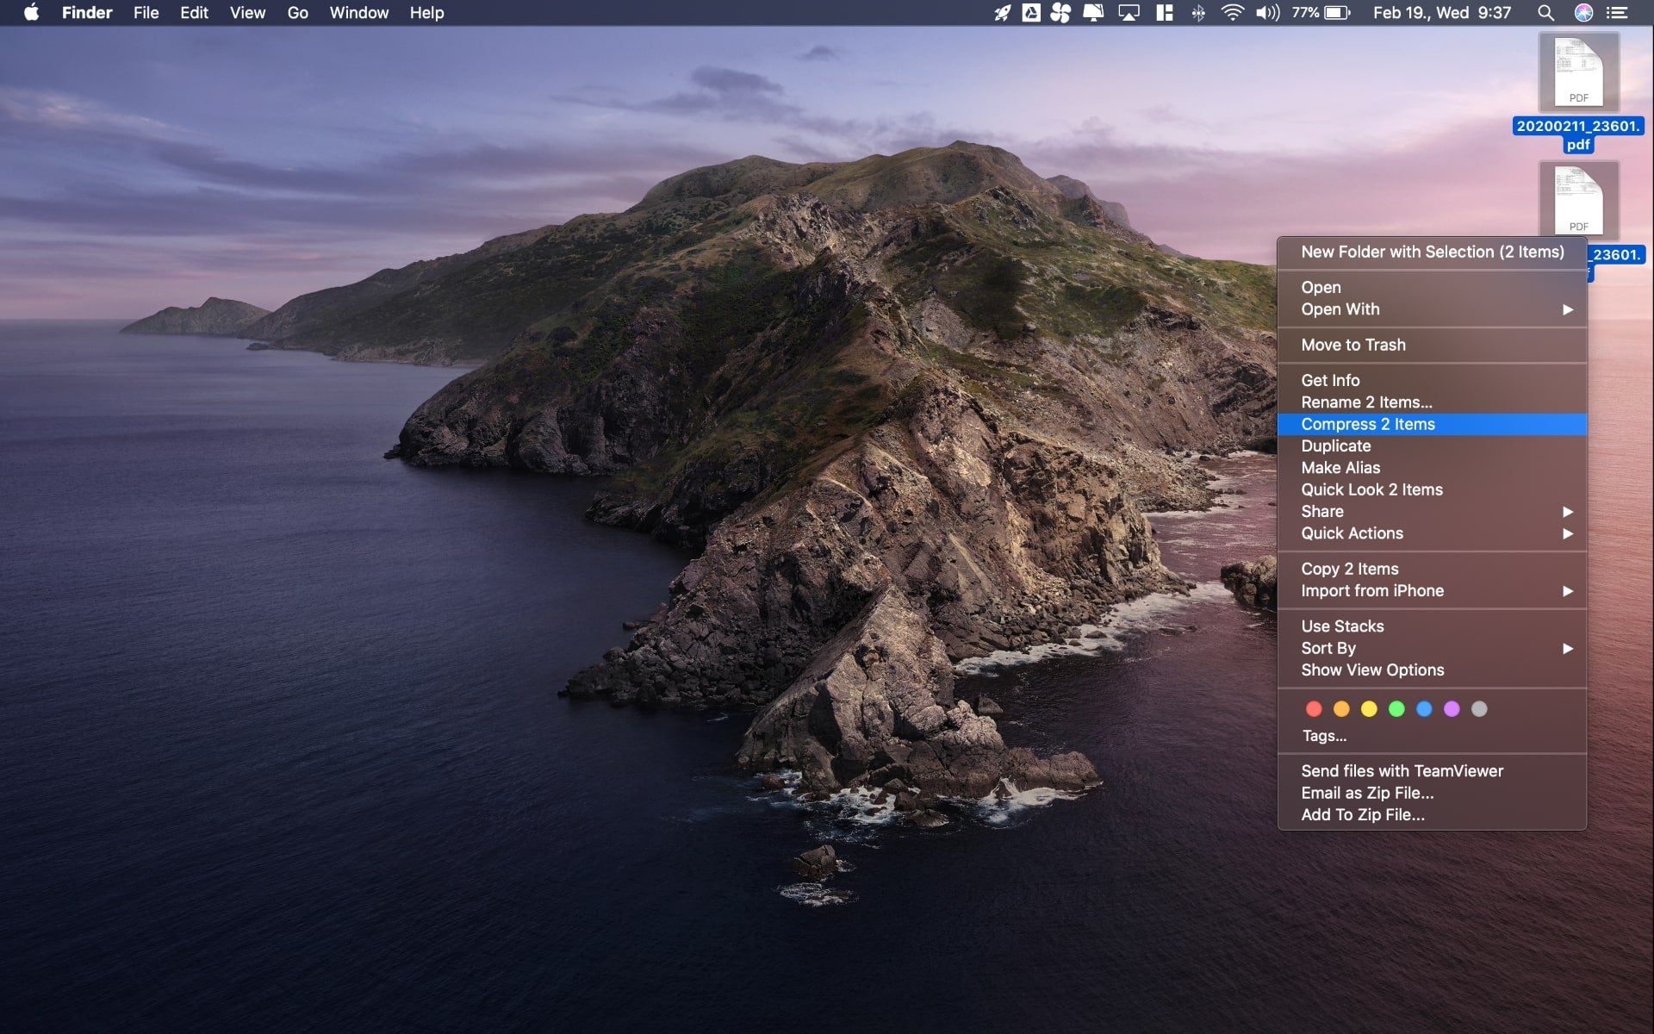The height and width of the screenshot is (1034, 1654).
Task: Expand Import from iPhone submenu
Action: [1432, 591]
